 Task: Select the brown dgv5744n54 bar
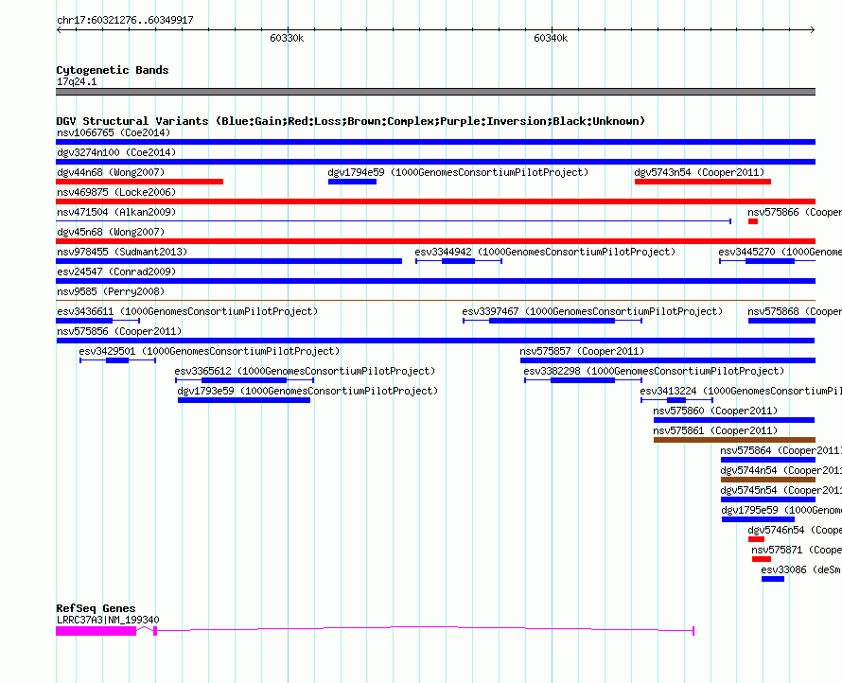(768, 480)
